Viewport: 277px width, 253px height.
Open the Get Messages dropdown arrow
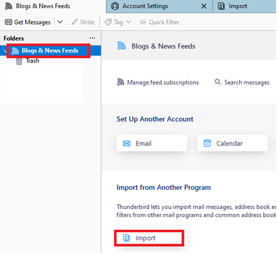[x=60, y=22]
